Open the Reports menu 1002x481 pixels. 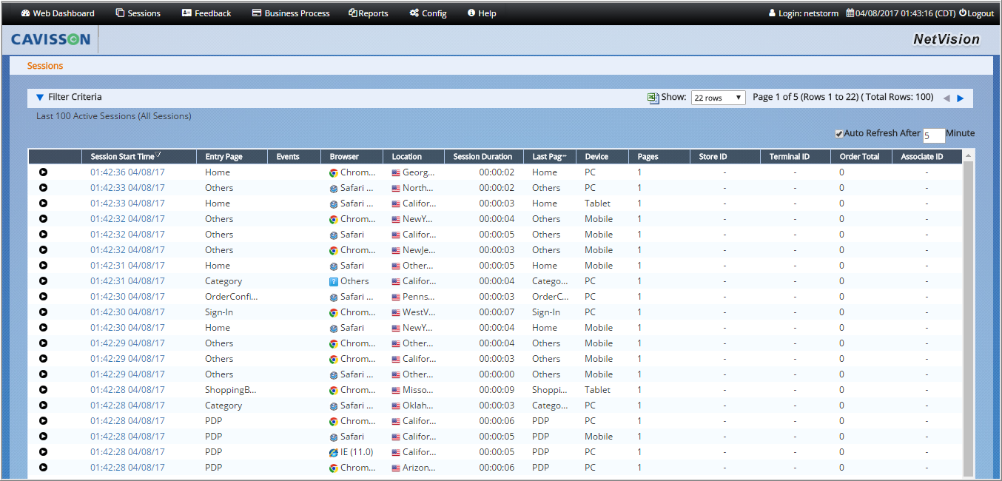point(369,13)
